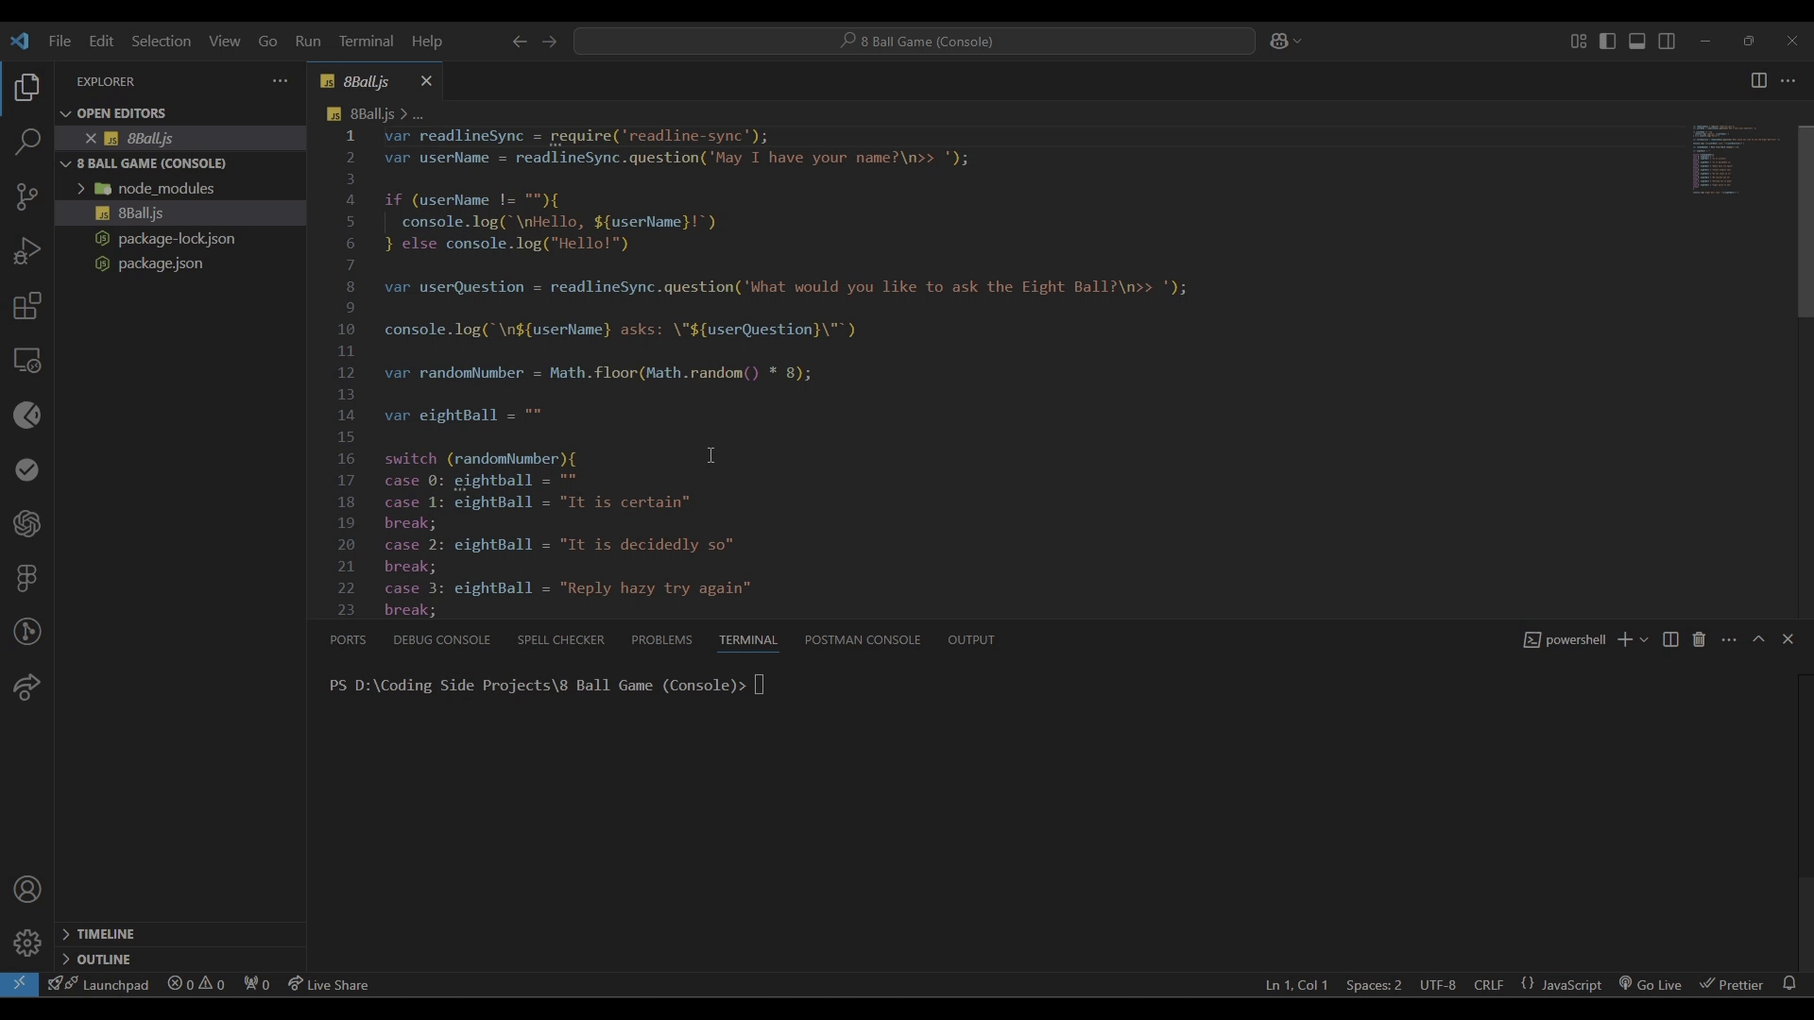This screenshot has width=1814, height=1020.
Task: Open the Terminal menu
Action: 366,42
